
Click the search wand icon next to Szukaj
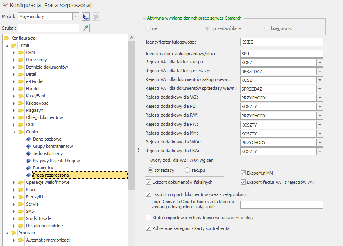(86, 28)
